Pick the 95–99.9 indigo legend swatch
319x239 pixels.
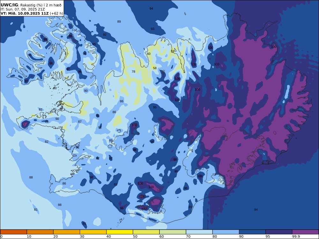279,232
